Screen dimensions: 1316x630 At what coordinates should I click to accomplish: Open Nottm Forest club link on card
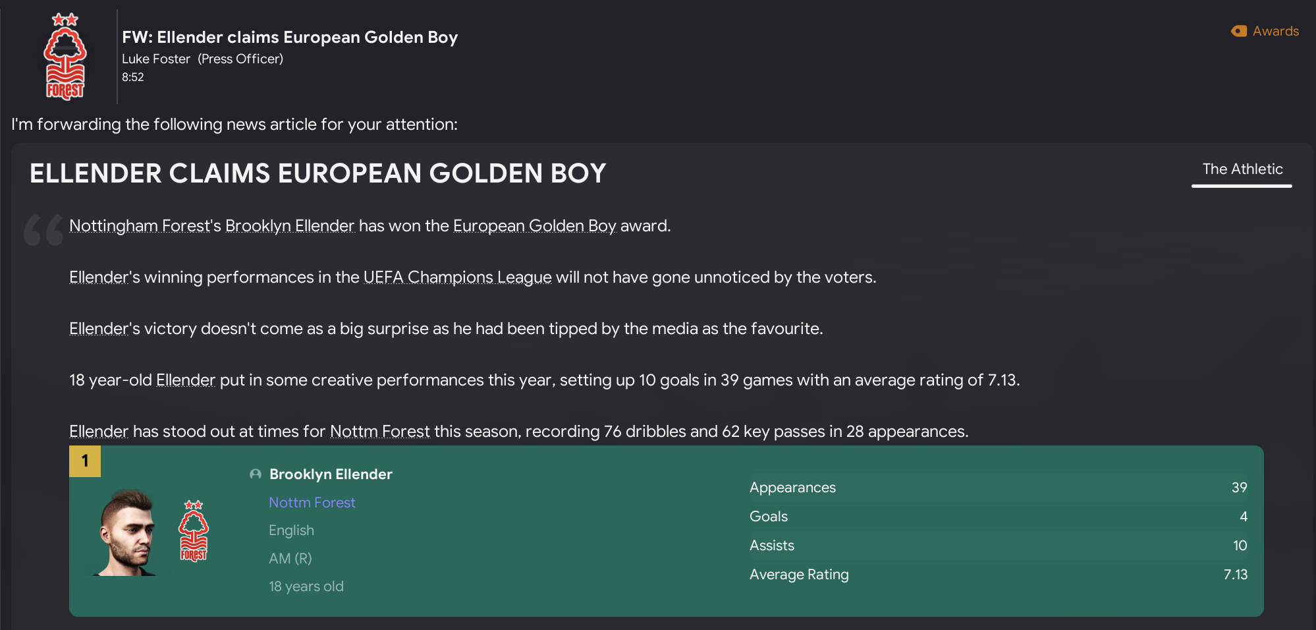tap(312, 503)
